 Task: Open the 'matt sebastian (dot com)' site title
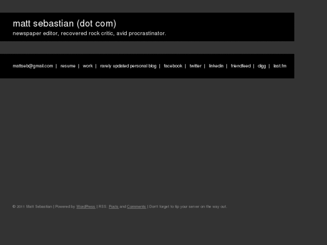[x=64, y=23]
